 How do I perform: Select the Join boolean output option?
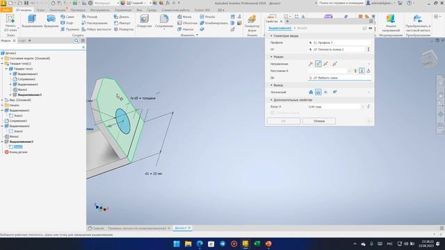tap(311, 92)
